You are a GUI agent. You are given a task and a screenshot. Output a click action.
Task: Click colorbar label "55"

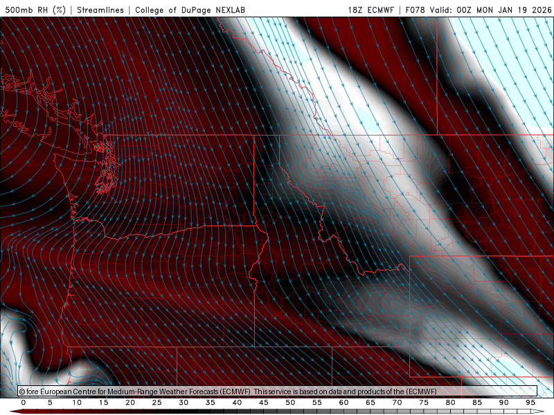coord(316,403)
